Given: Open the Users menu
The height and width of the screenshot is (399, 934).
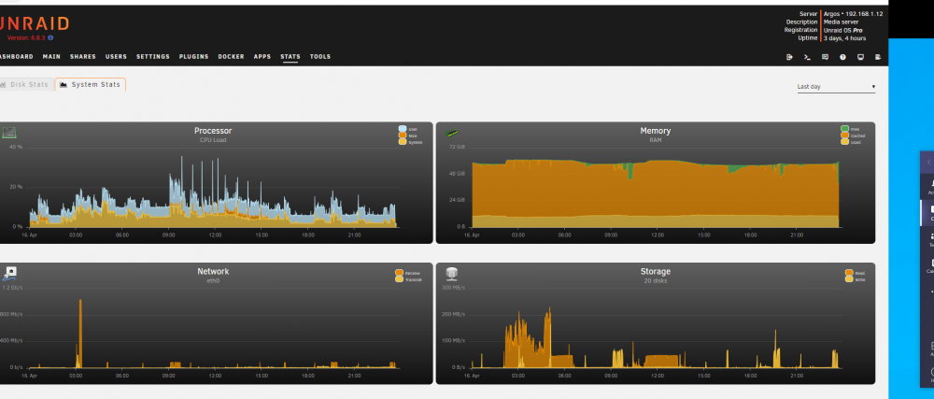Looking at the screenshot, I should coord(116,57).
